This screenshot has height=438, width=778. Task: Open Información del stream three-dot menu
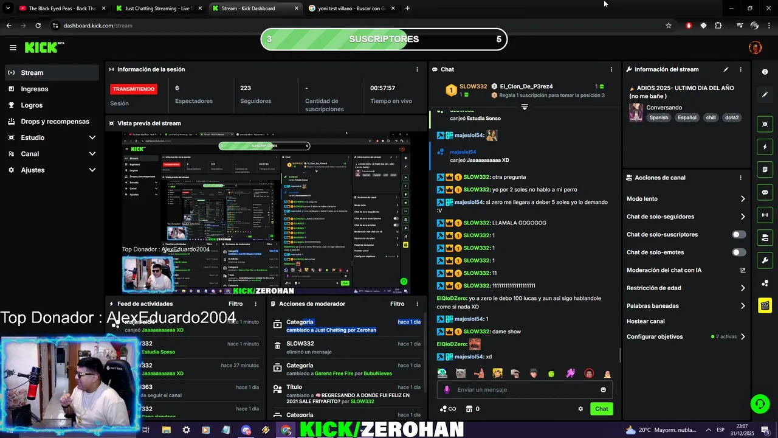[x=740, y=69]
